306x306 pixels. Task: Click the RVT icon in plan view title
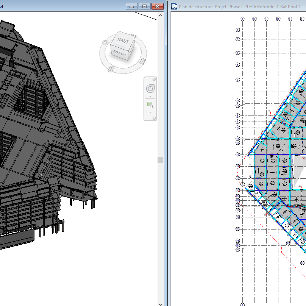click(174, 6)
